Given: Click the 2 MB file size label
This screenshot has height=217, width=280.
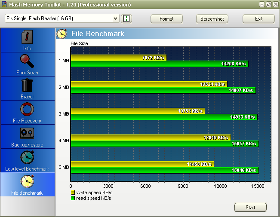Looking at the screenshot, I should [x=64, y=87].
